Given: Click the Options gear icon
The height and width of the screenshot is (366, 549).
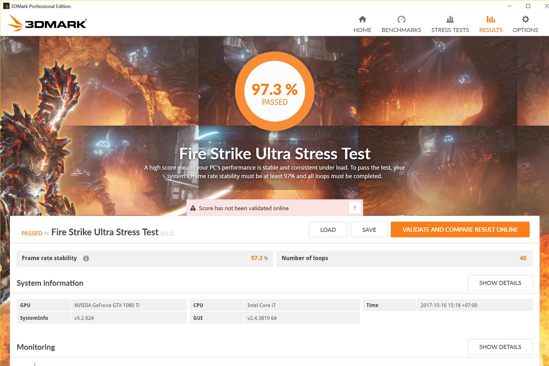Looking at the screenshot, I should pyautogui.click(x=525, y=19).
